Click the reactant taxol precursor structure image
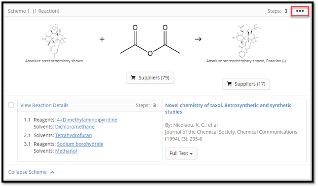The width and height of the screenshot is (318, 187). [x=54, y=41]
